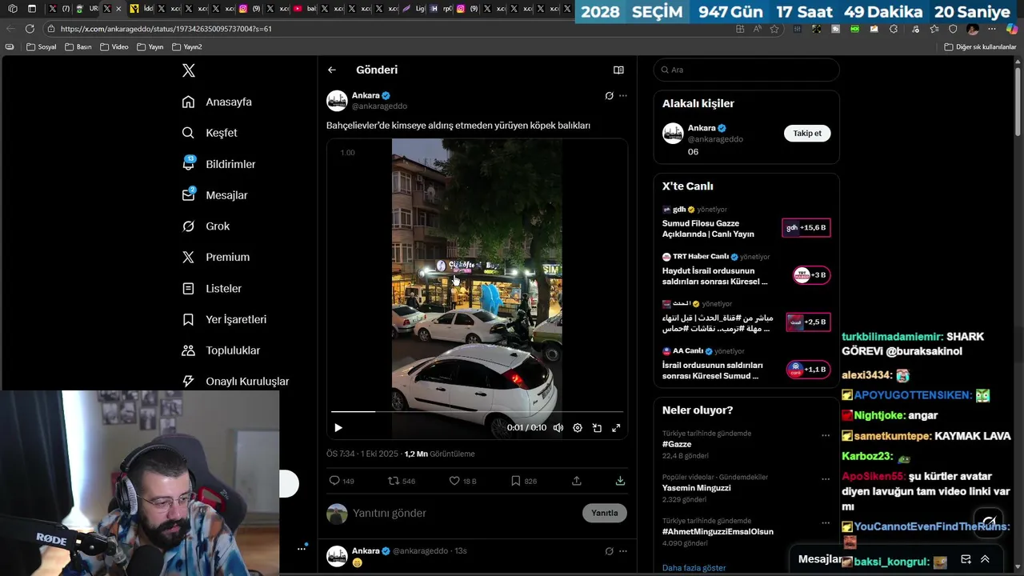This screenshot has width=1024, height=576.
Task: Seek on the video progress bar
Action: point(477,411)
